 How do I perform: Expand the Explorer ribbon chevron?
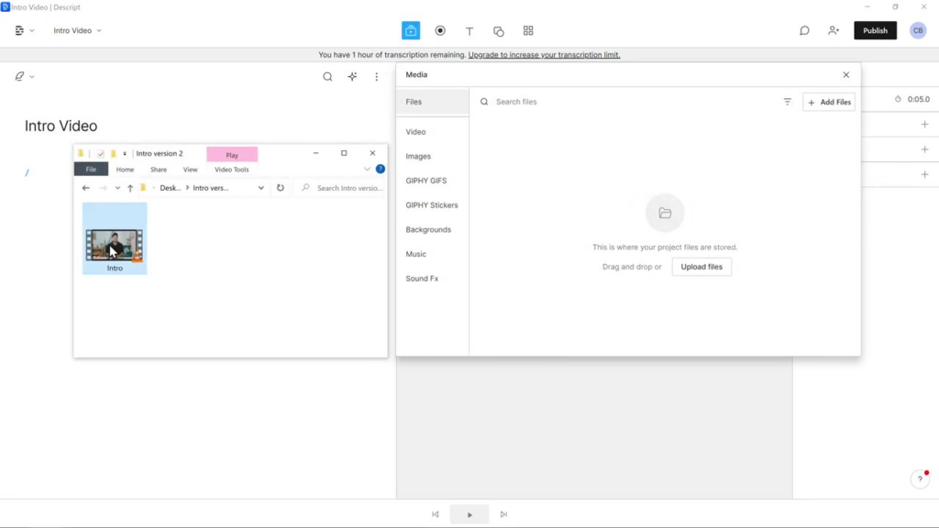point(367,170)
